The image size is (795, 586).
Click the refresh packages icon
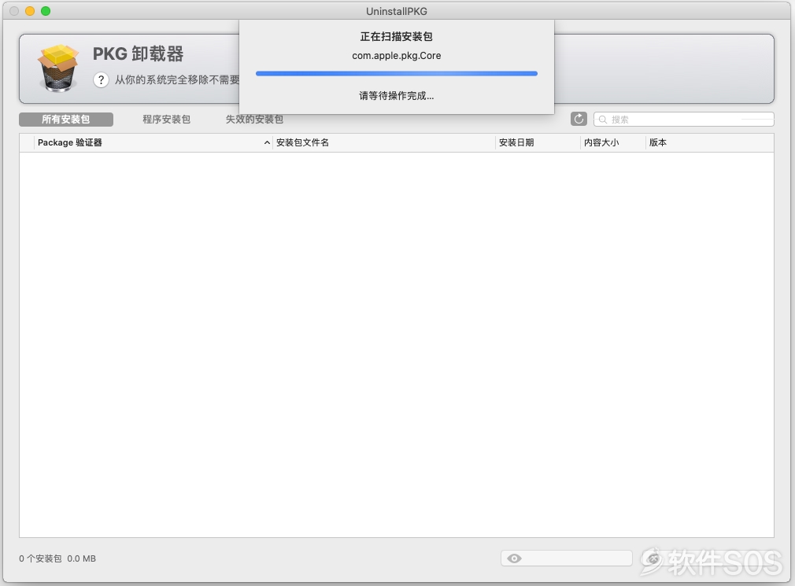click(579, 119)
